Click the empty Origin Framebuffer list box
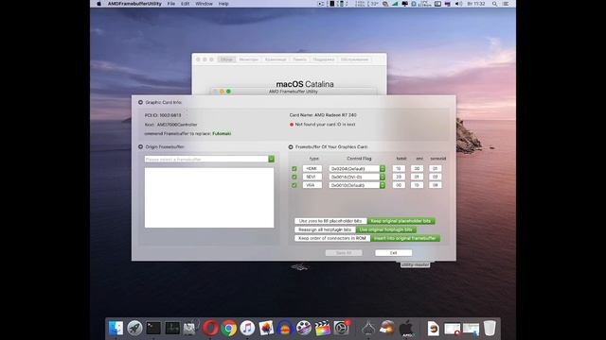 coord(209,197)
